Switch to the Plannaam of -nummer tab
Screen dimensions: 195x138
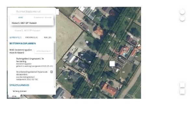tap(43, 17)
